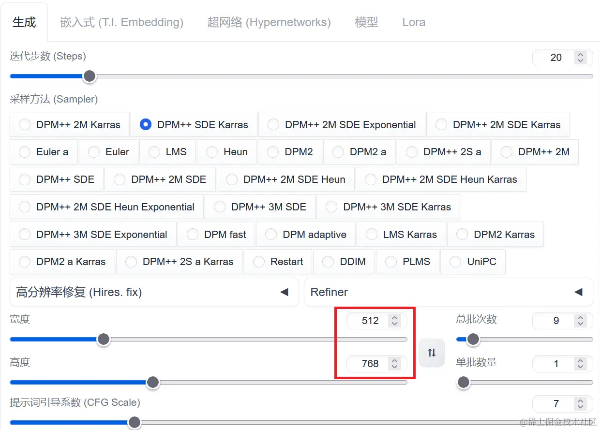Click the height field showing 768

click(x=377, y=363)
